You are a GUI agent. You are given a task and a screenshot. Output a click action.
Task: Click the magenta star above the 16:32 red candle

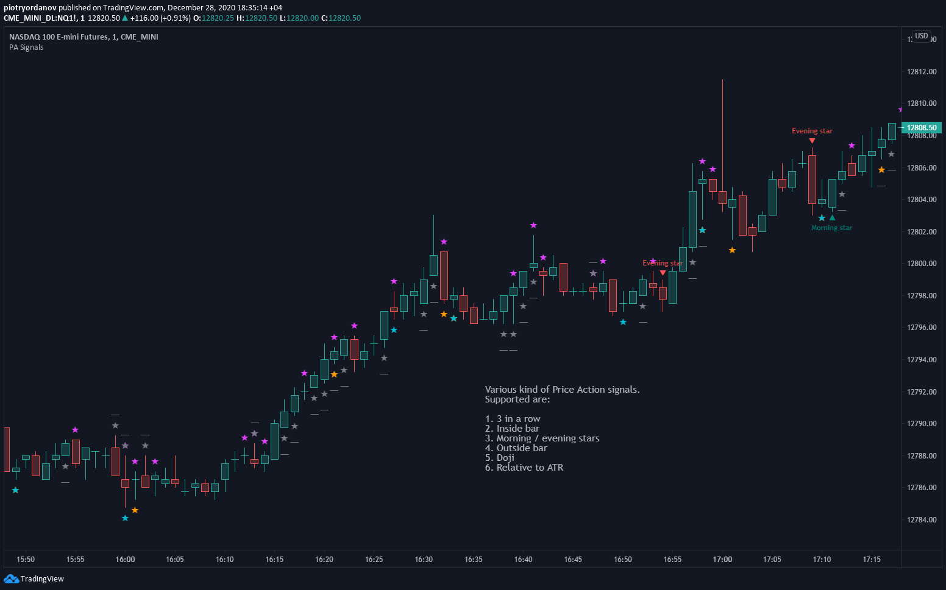click(444, 242)
